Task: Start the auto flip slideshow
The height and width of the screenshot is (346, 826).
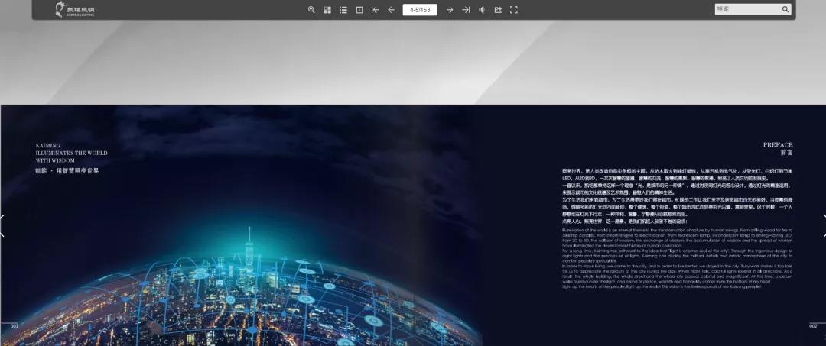Action: 359,10
